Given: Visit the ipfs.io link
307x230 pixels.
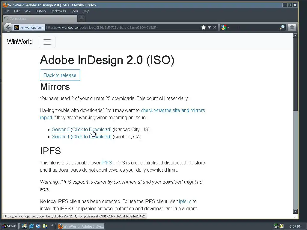Looking at the screenshot, I should pyautogui.click(x=185, y=202).
